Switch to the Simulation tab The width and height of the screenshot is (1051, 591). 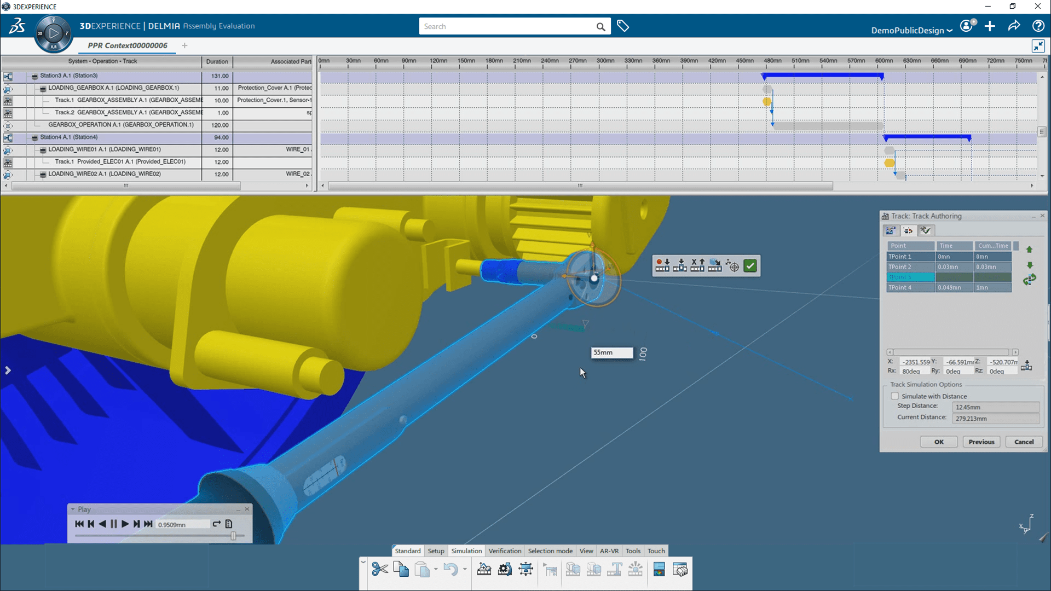(466, 551)
